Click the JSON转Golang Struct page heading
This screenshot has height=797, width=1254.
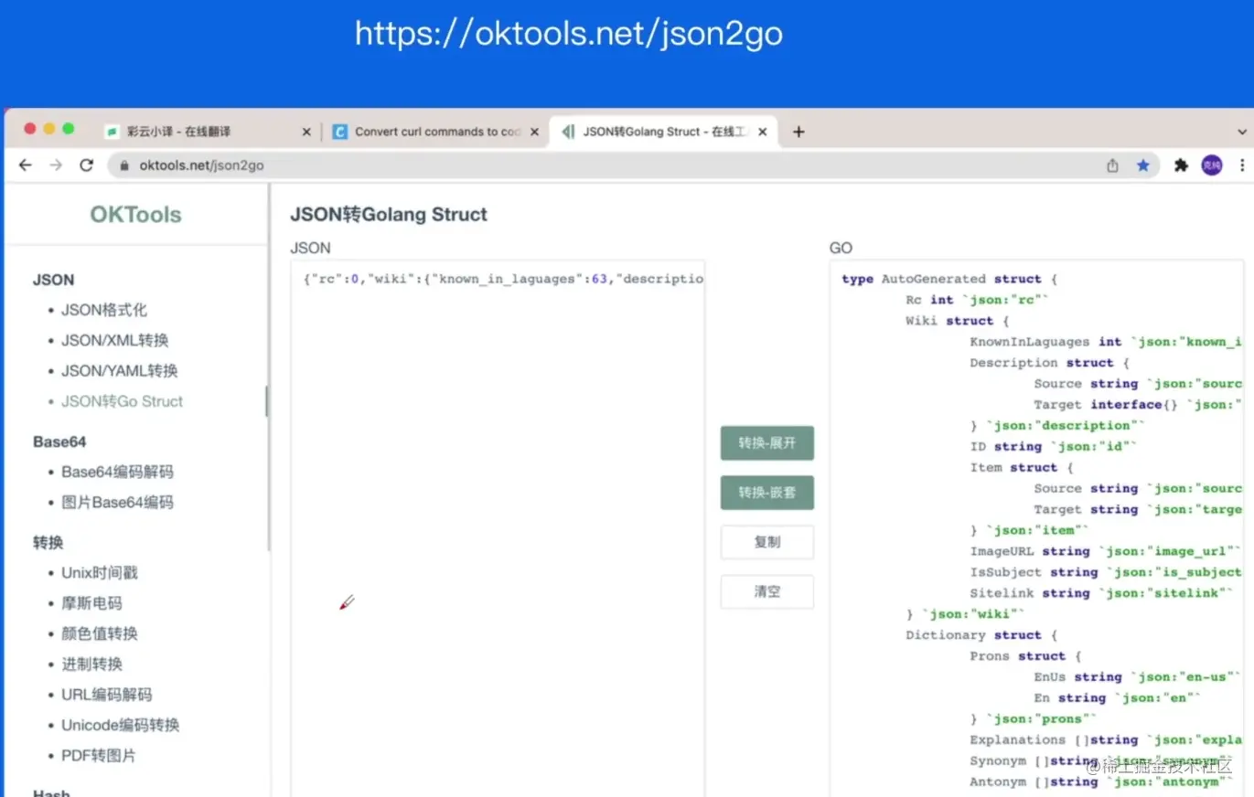pyautogui.click(x=389, y=215)
